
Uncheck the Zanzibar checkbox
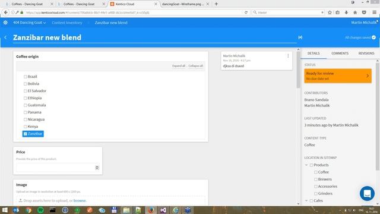(x=25, y=134)
